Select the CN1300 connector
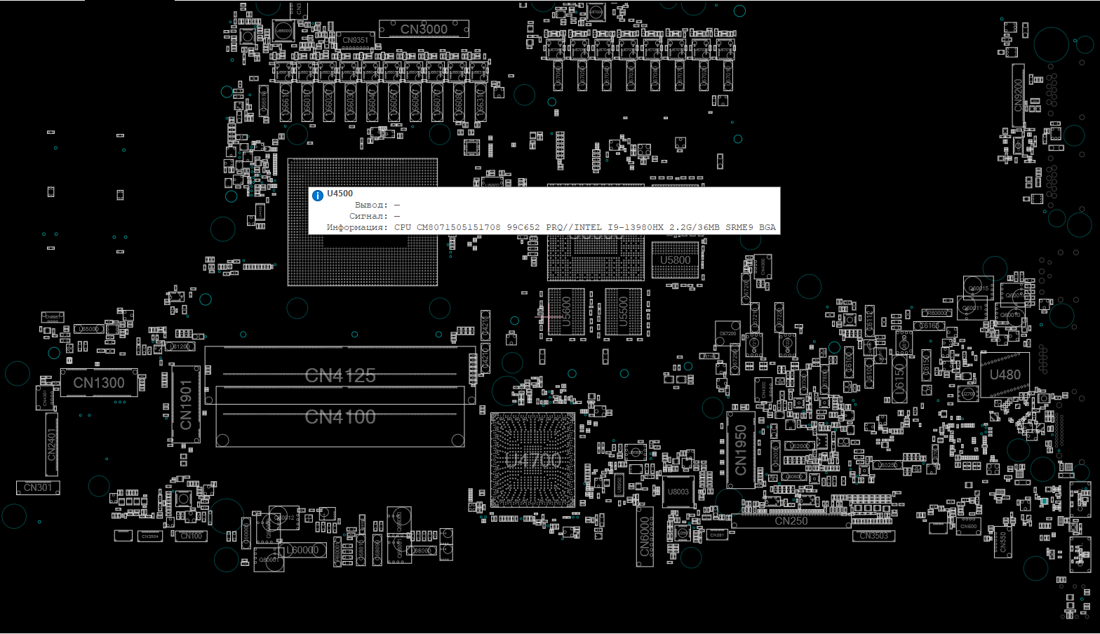Screen dimensions: 1100x634 point(99,383)
